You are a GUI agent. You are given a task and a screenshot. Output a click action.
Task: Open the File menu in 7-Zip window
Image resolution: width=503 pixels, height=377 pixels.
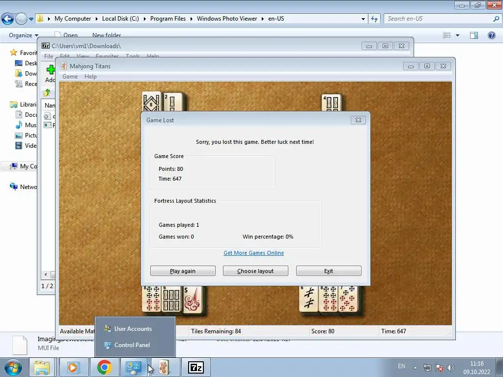(x=49, y=56)
